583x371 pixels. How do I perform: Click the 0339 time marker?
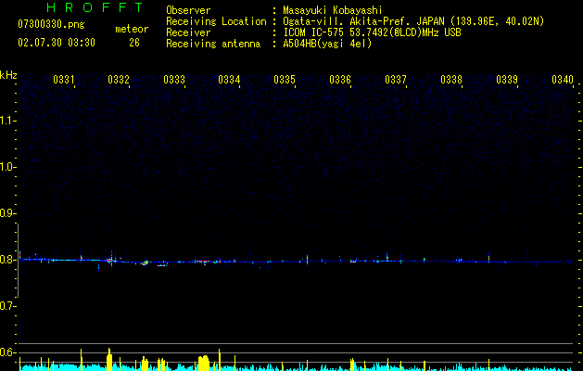pyautogui.click(x=507, y=80)
